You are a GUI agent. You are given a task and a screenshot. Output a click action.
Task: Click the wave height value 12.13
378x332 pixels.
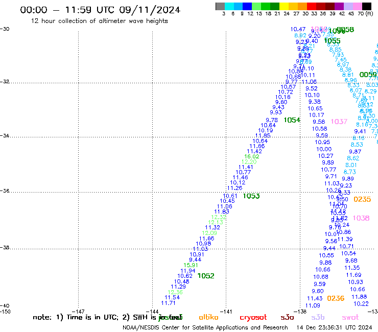point(216,223)
